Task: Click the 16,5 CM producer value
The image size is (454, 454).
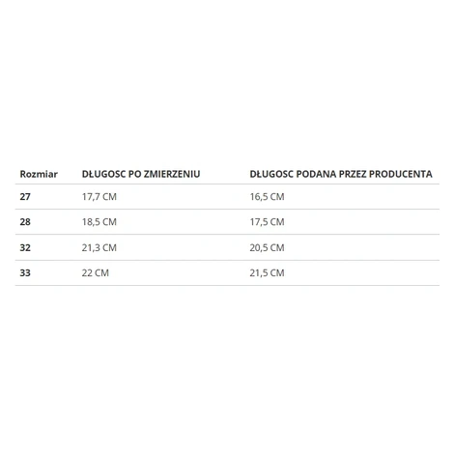Action: tap(267, 197)
